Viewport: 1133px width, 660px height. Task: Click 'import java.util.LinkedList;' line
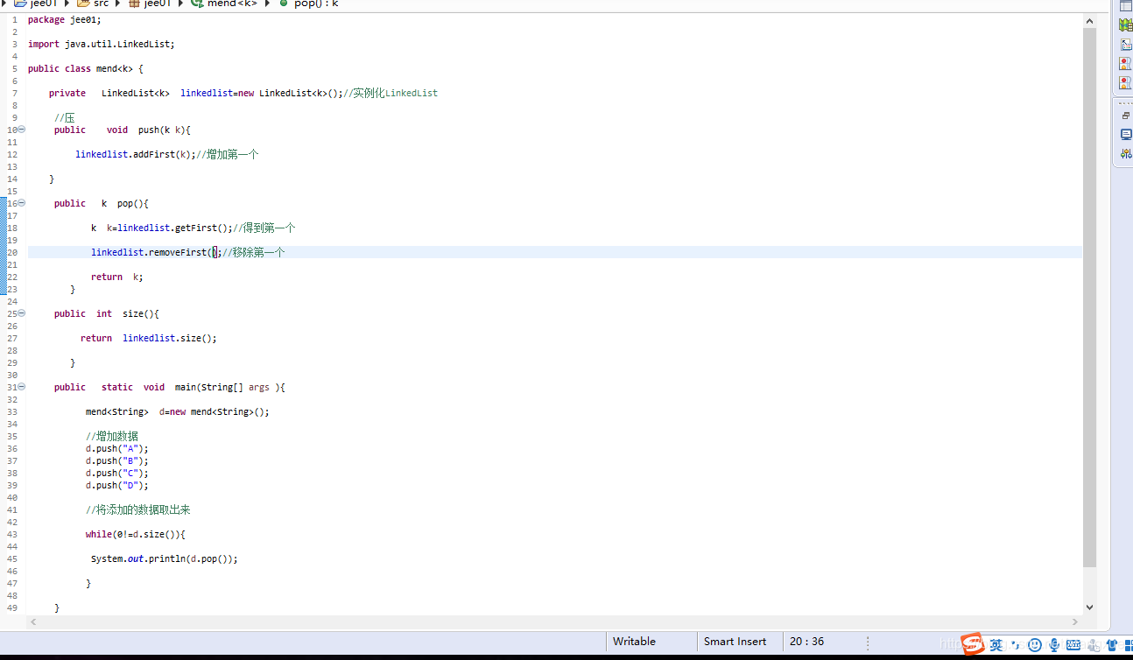[102, 44]
